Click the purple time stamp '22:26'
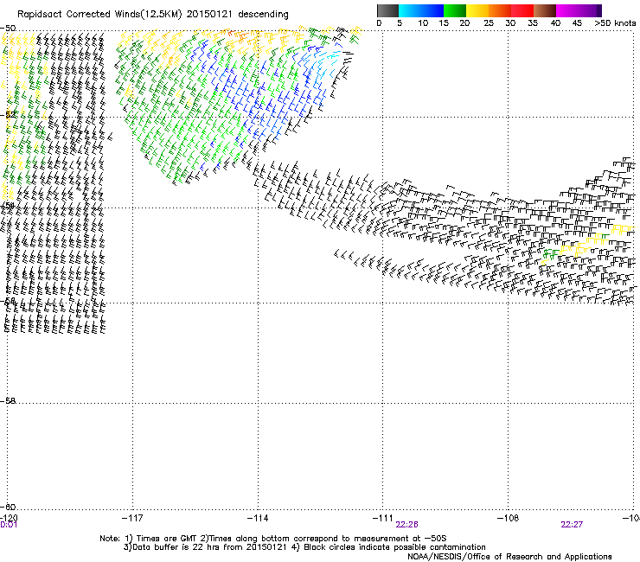Screen dimensions: 640x562 click(407, 525)
